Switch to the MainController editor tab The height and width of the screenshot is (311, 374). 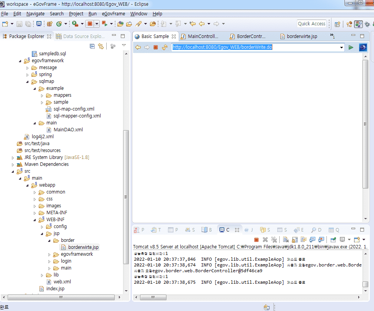(x=199, y=36)
